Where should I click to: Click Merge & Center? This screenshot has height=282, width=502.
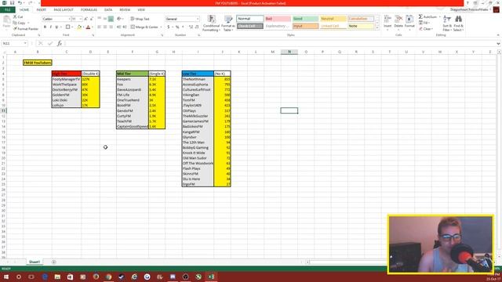(x=145, y=27)
